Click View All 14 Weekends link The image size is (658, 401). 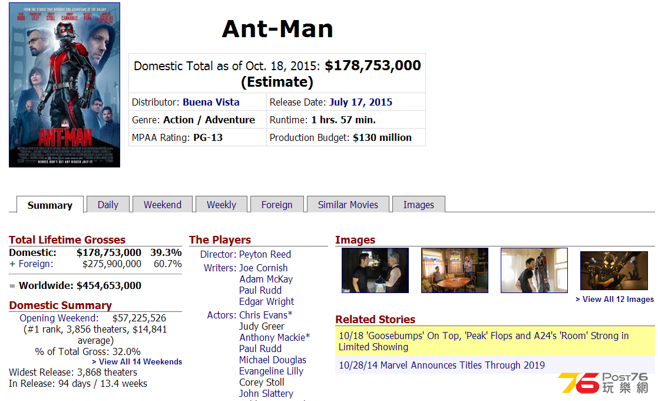click(x=137, y=361)
